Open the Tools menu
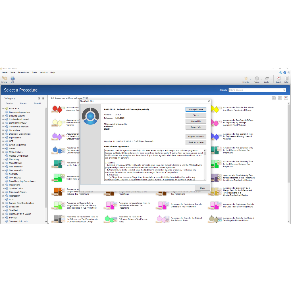 coord(34,72)
